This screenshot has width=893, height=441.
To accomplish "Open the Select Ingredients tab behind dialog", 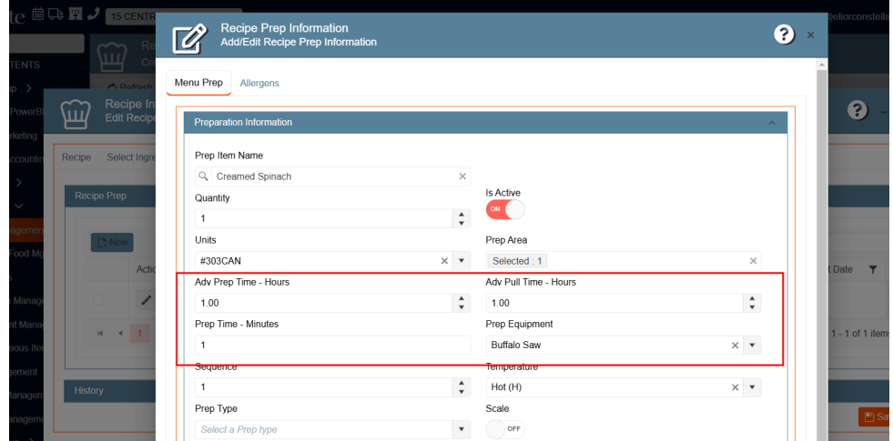I will [x=131, y=157].
